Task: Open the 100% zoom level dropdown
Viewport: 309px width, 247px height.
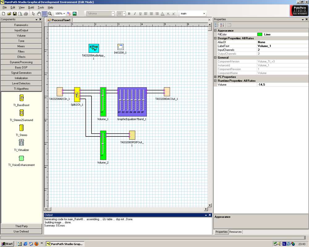Action: point(64,14)
